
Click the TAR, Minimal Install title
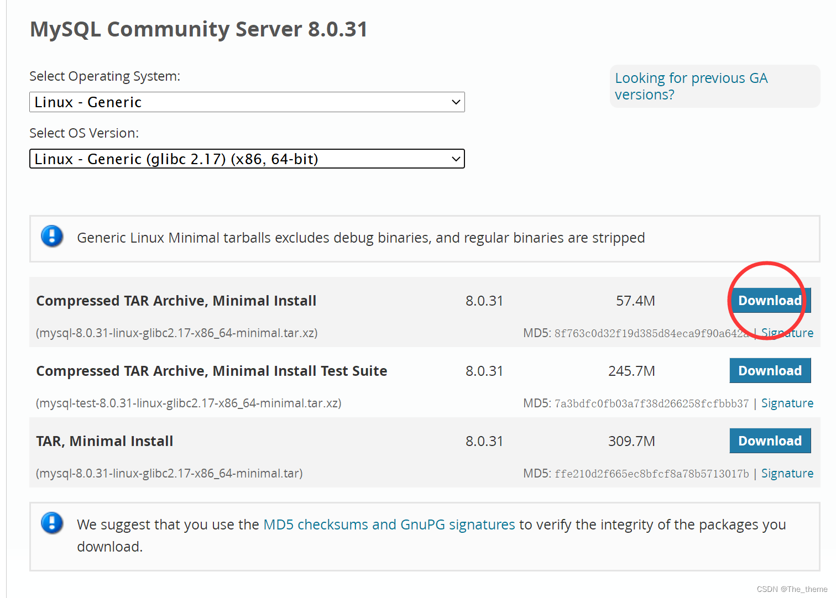[104, 442]
